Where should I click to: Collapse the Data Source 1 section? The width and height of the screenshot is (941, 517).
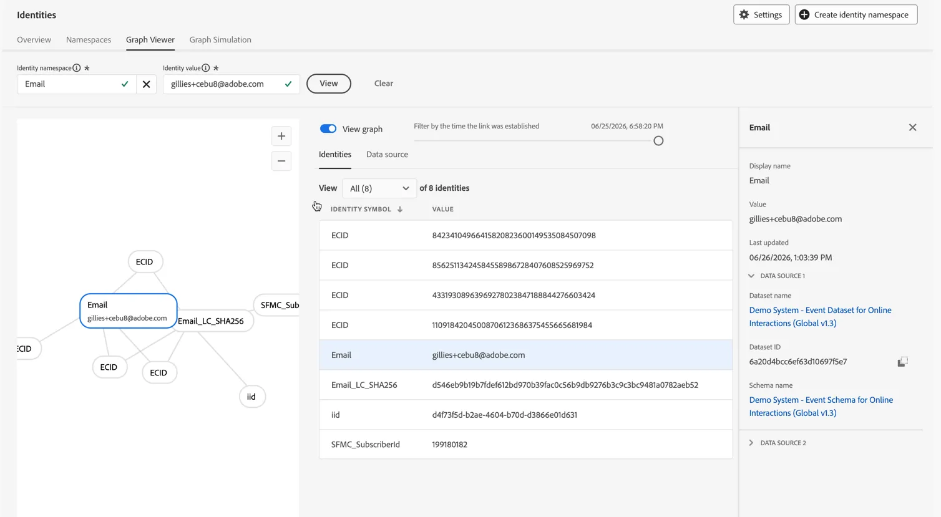point(751,276)
